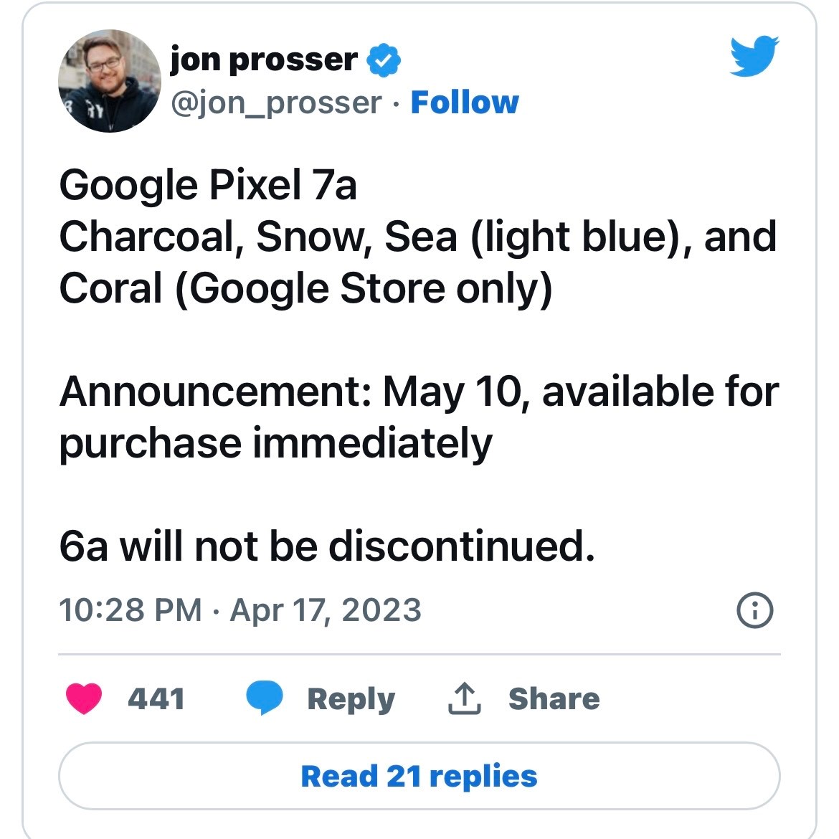Click the 441 likes count
The width and height of the screenshot is (839, 839).
coord(156,698)
